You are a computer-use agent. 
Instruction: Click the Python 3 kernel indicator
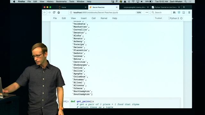point(174,19)
